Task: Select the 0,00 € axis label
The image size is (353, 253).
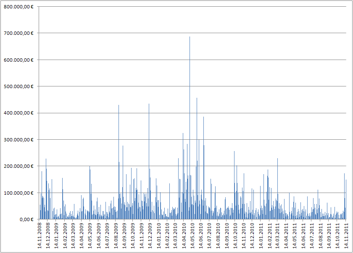Action: coord(26,219)
